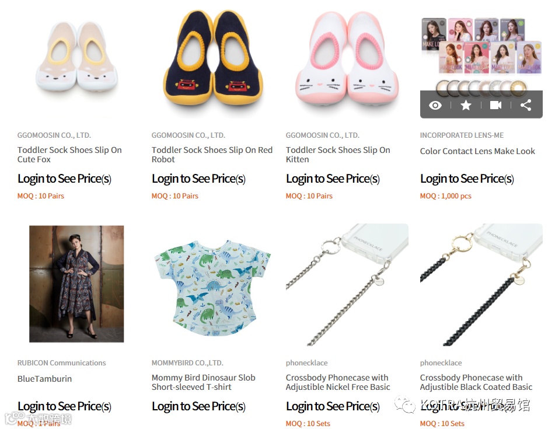The width and height of the screenshot is (548, 429).
Task: Open the Cute Fox sock shoes image
Action: click(x=76, y=57)
